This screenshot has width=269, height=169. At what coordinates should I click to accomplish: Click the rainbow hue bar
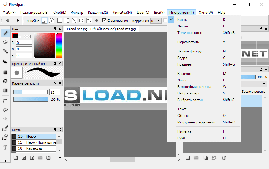pos(59,46)
